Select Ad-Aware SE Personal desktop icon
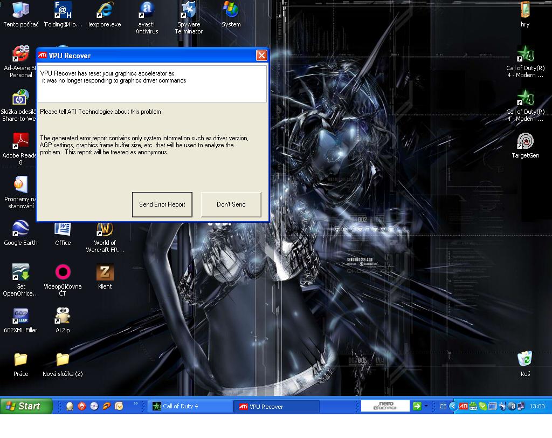This screenshot has height=438, width=552. [x=21, y=61]
